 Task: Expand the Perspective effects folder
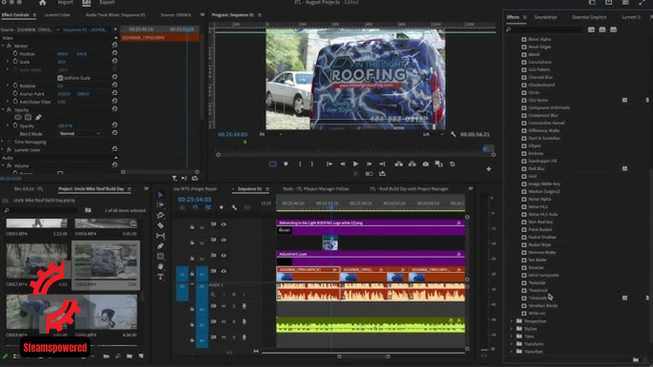tap(512, 321)
